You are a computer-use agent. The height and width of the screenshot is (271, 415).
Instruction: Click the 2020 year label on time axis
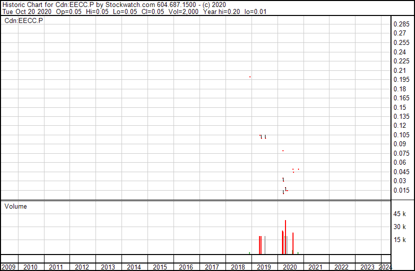tap(290, 267)
